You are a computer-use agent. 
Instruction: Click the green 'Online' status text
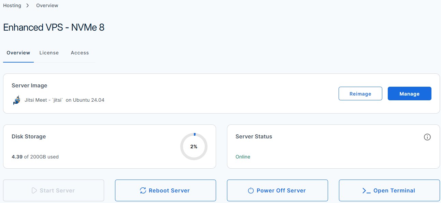(243, 157)
